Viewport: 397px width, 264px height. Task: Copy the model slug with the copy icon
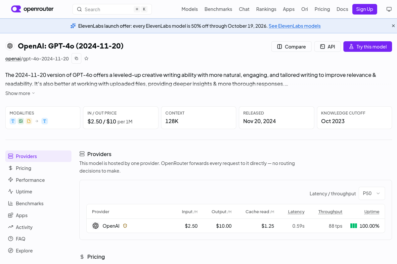click(76, 58)
